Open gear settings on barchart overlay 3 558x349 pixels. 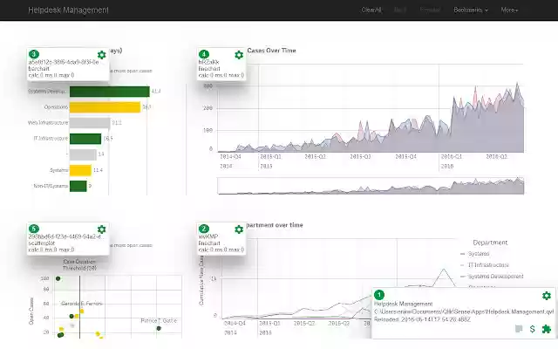[102, 55]
